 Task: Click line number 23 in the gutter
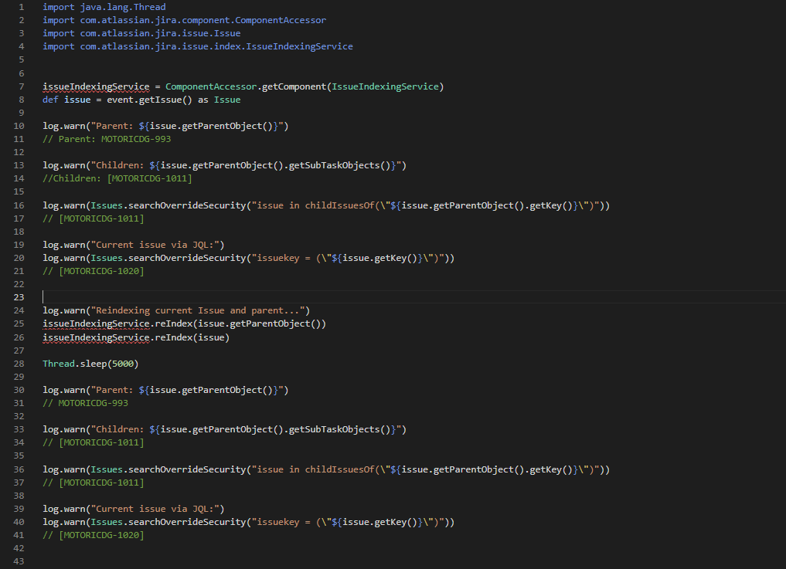click(19, 297)
